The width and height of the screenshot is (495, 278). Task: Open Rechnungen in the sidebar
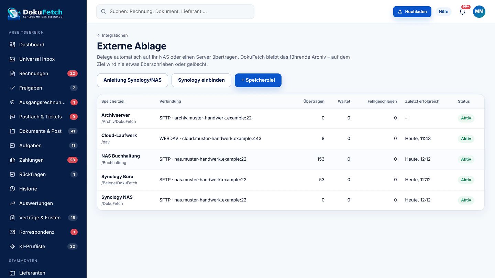tap(43, 73)
